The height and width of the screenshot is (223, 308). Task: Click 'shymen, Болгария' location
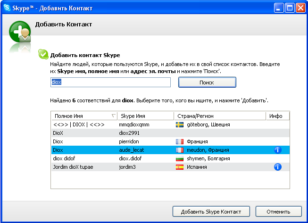(x=208, y=158)
